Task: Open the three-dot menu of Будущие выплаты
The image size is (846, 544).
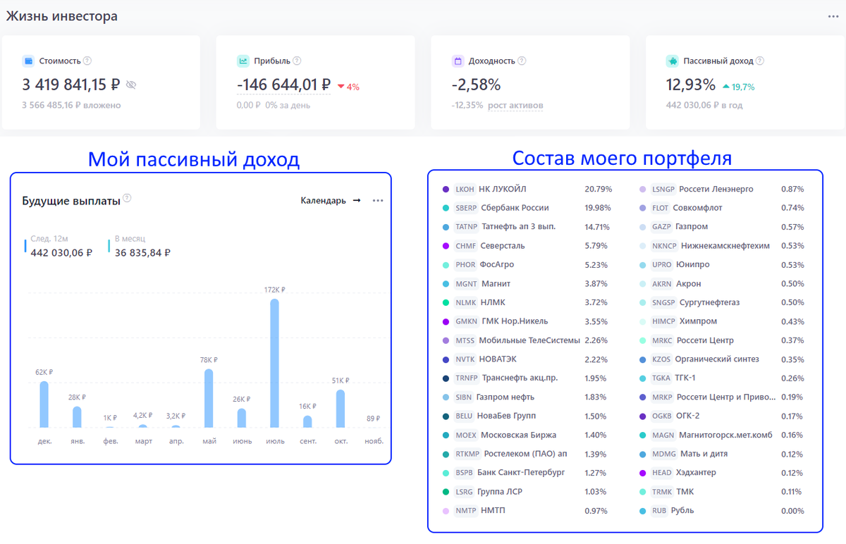Action: (x=378, y=201)
